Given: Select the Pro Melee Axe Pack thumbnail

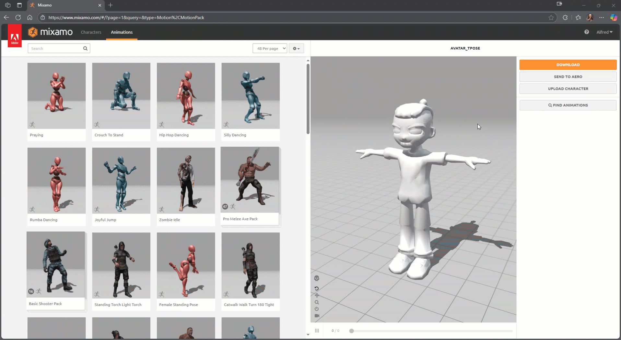Looking at the screenshot, I should point(250,180).
